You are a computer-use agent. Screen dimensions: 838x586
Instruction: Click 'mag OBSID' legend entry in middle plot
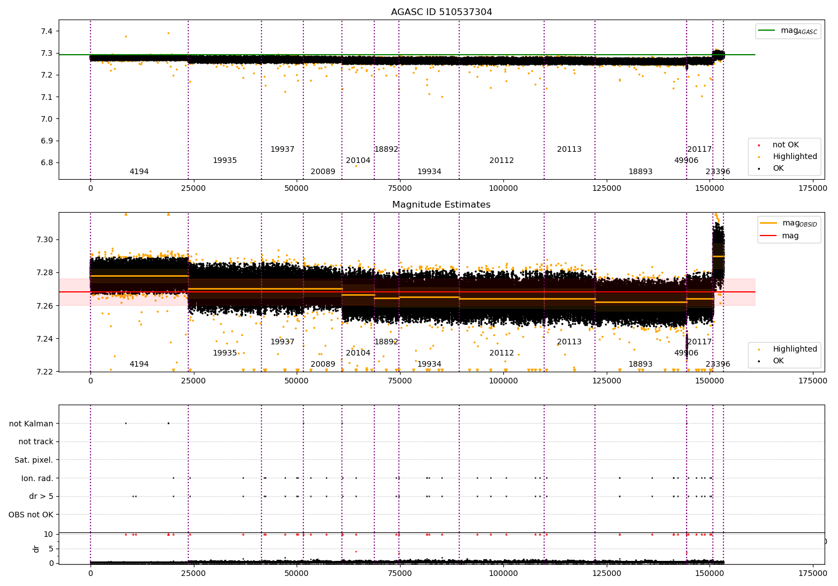tap(789, 224)
